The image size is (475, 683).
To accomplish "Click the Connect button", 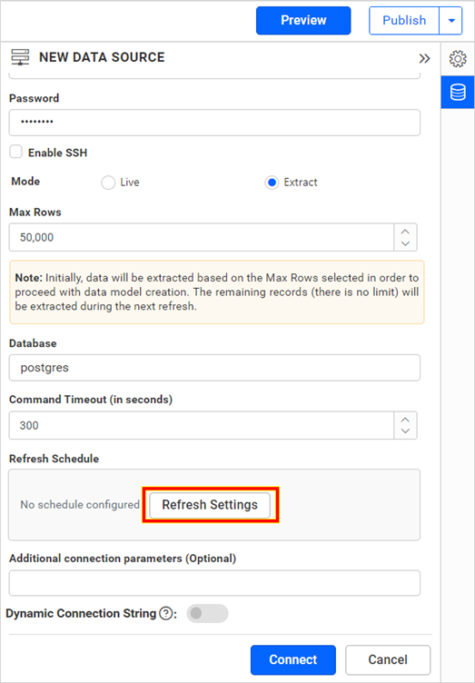I will tap(293, 659).
